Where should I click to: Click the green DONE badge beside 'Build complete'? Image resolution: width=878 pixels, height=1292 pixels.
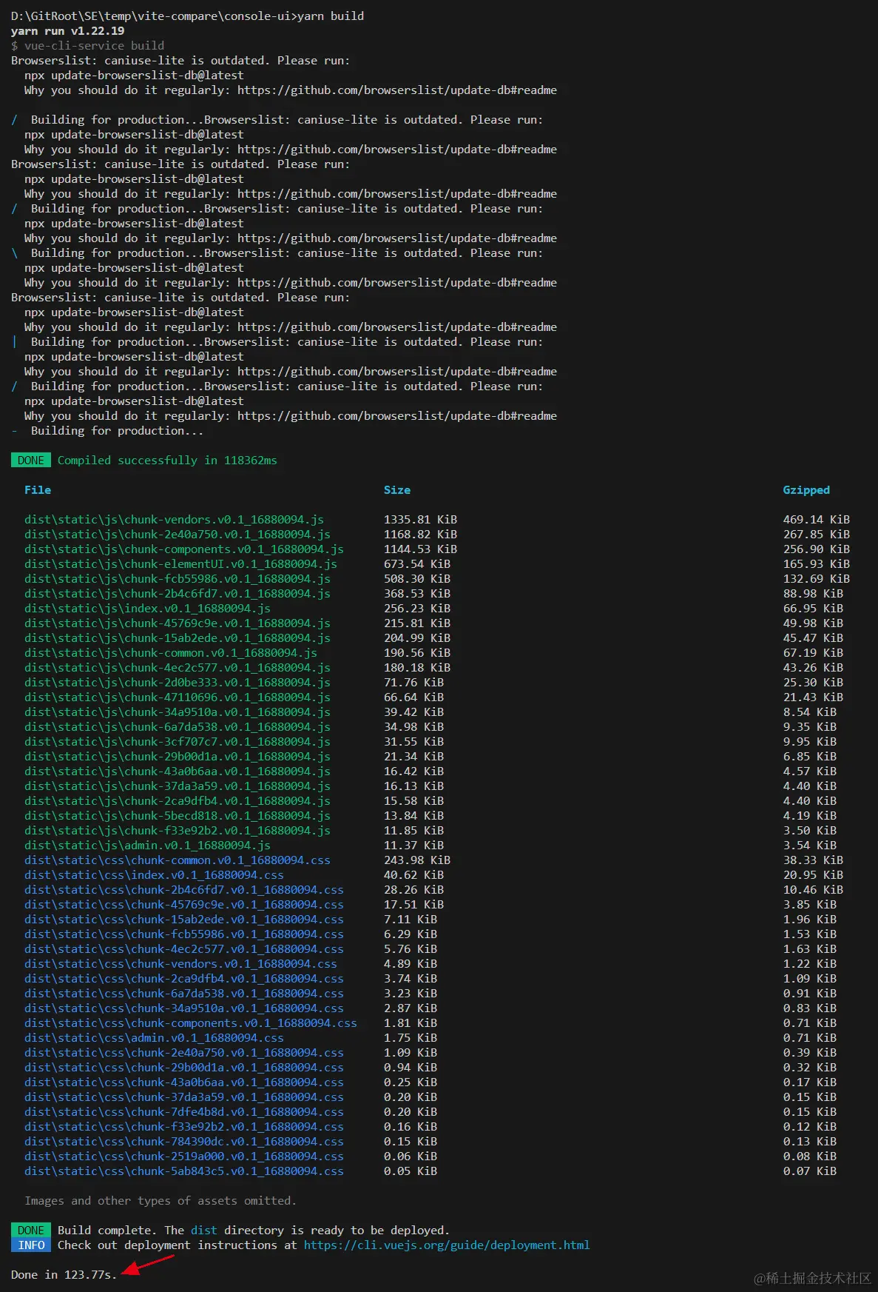[31, 1231]
